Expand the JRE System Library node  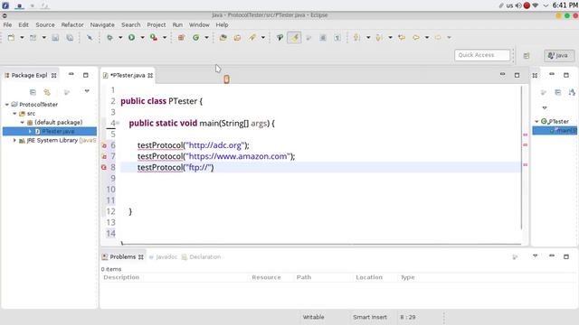(x=14, y=141)
